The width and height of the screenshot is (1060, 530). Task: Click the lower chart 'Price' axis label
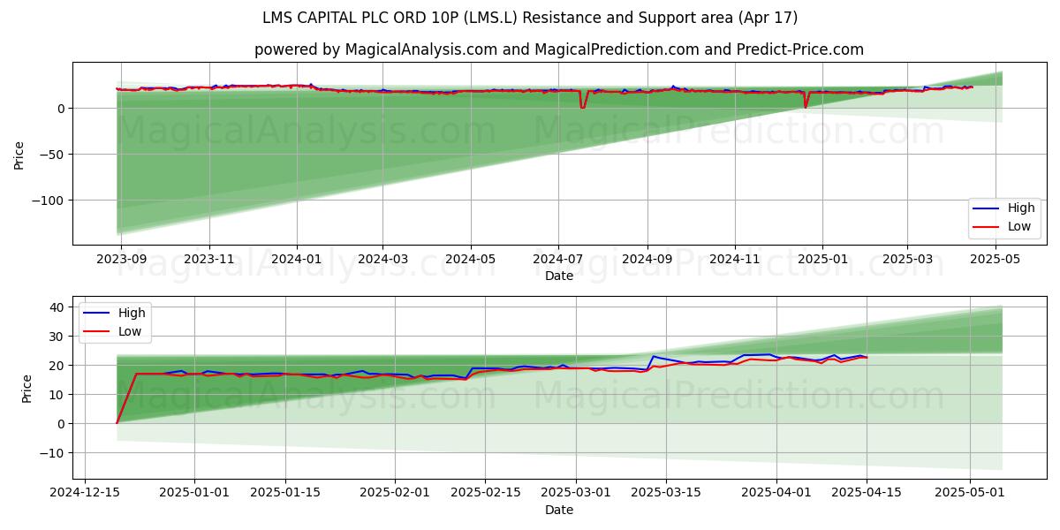click(27, 388)
